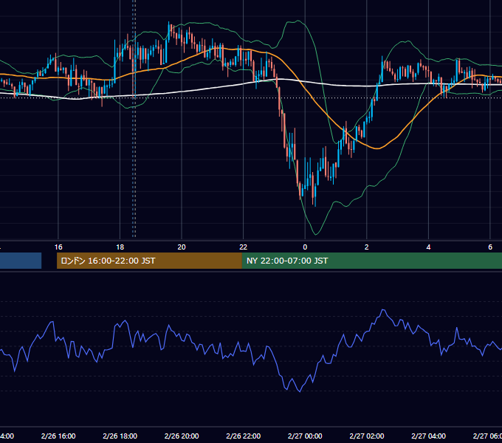Click the '2/27 04:00' date label

[x=428, y=436]
